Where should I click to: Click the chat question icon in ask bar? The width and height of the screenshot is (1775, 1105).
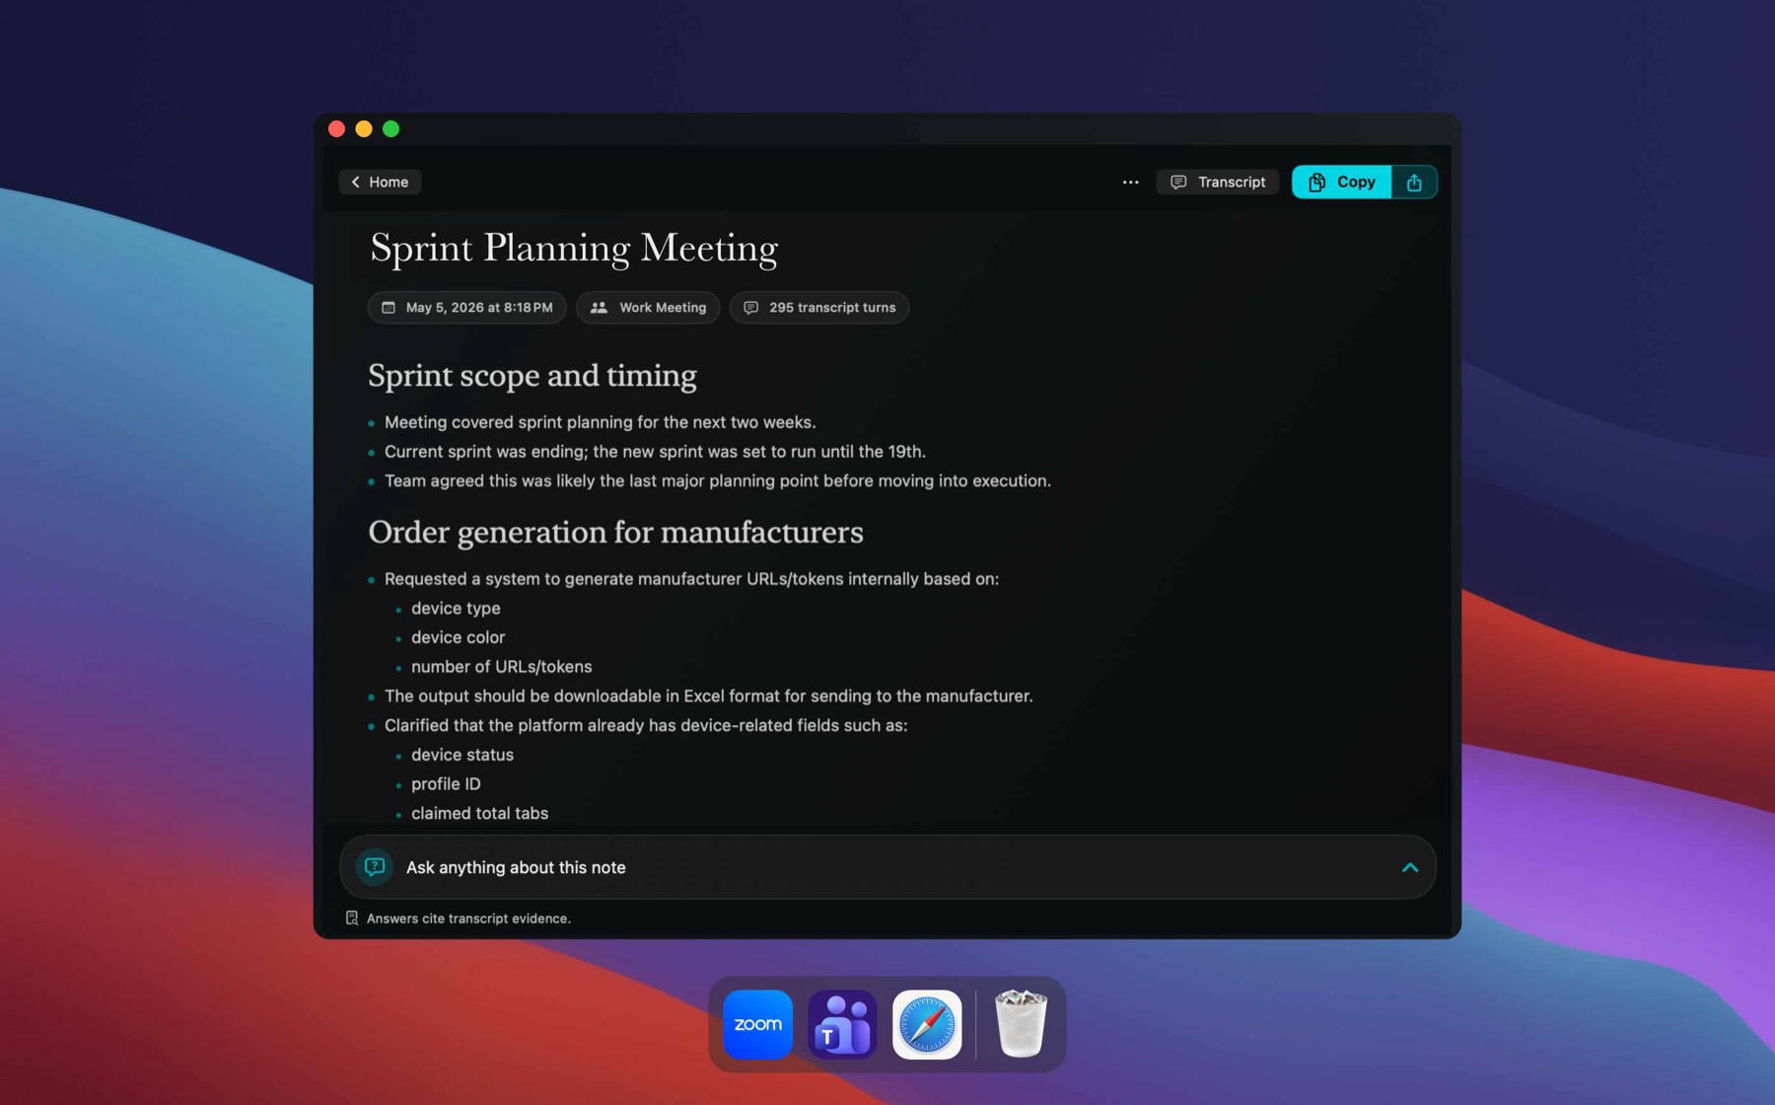375,867
